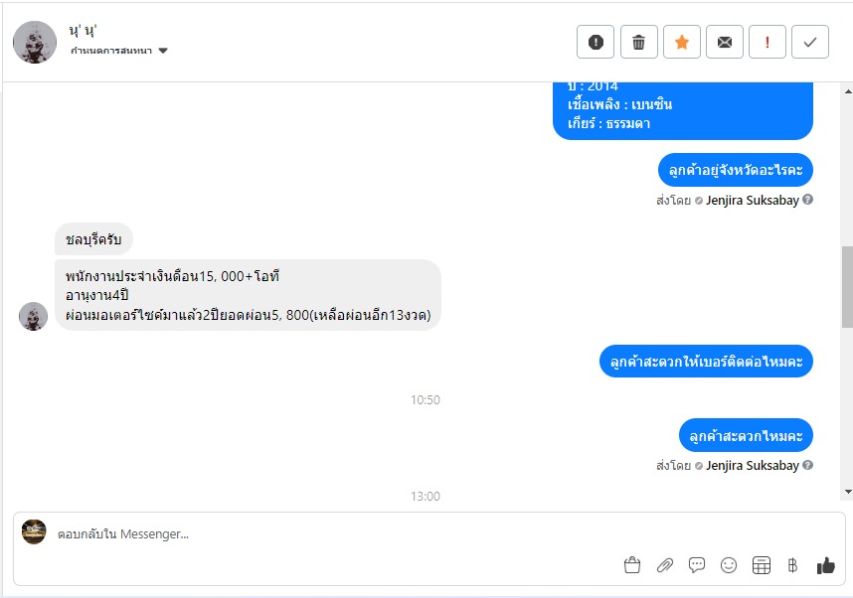Viewport: 853px width, 598px height.
Task: Click the customer's profile picture in header
Action: pos(34,42)
